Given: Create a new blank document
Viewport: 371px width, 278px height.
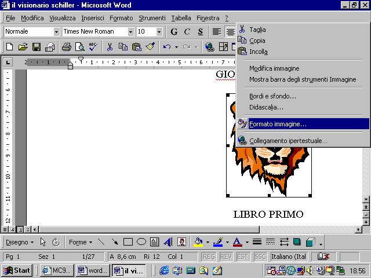Looking at the screenshot, I should tap(9, 46).
